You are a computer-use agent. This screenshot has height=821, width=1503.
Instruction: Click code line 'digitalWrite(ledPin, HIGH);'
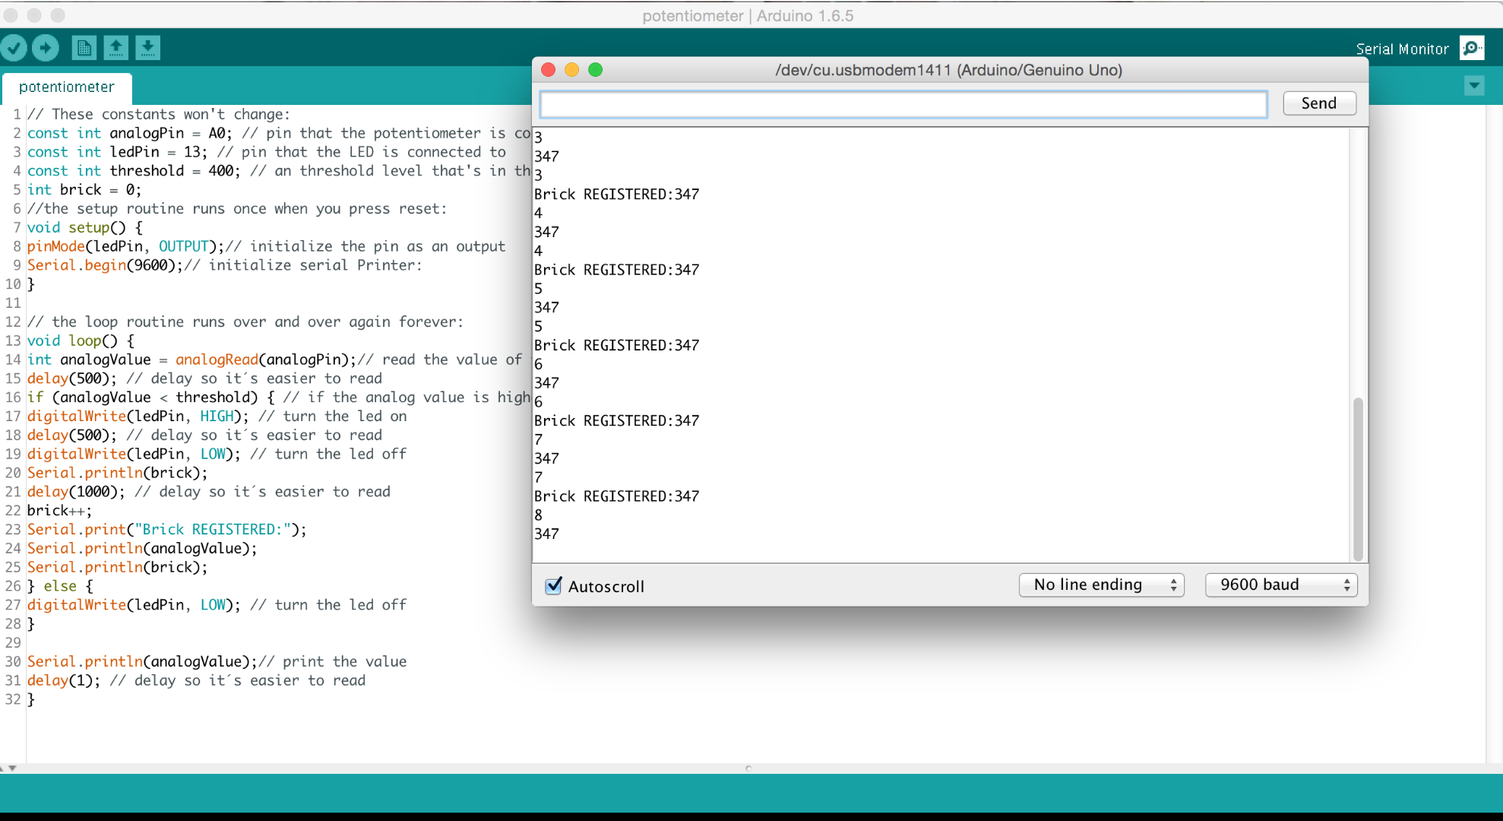coord(138,417)
